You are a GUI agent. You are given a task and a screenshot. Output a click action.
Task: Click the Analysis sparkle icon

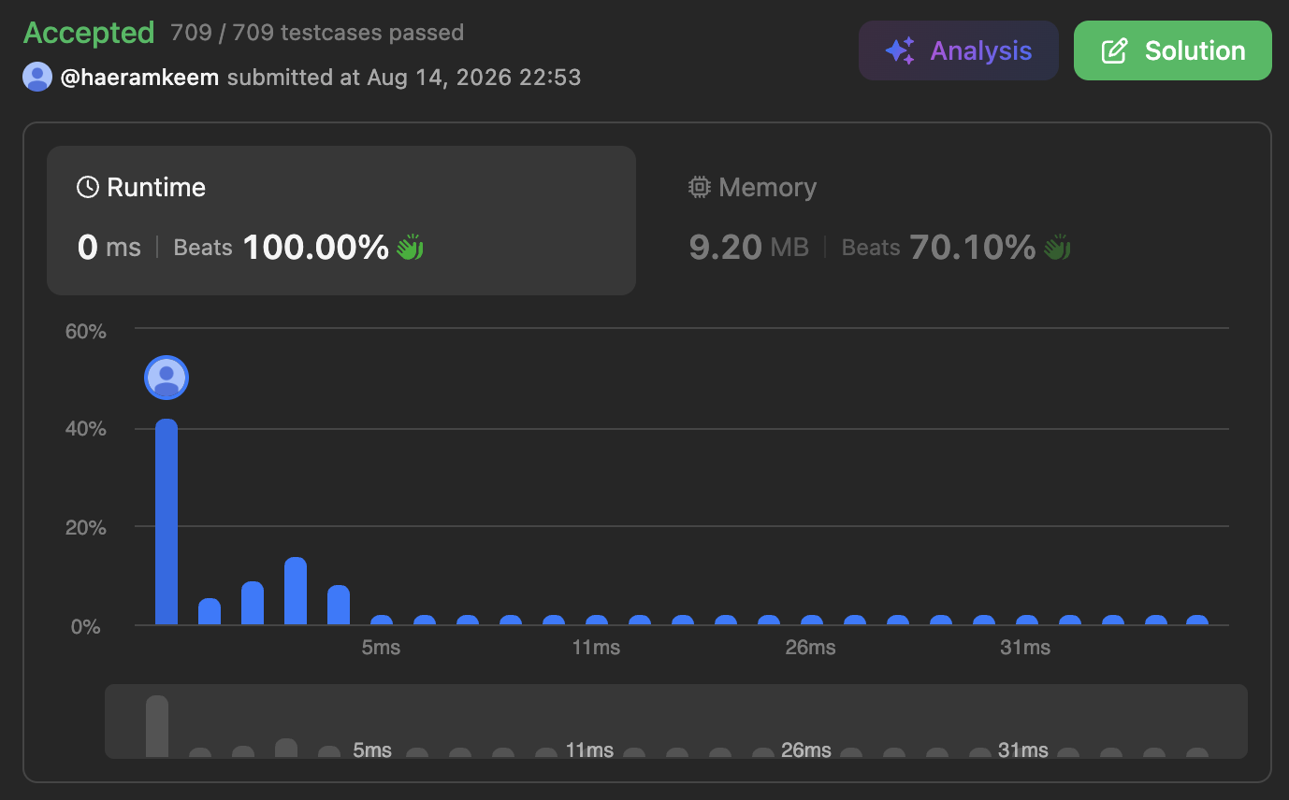pos(900,50)
